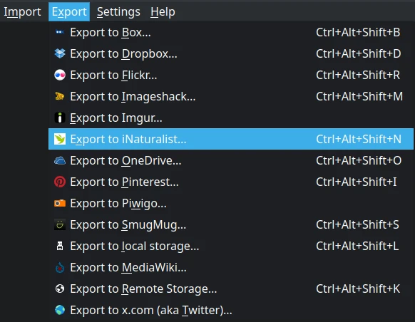Open the Import menu

[x=22, y=12]
